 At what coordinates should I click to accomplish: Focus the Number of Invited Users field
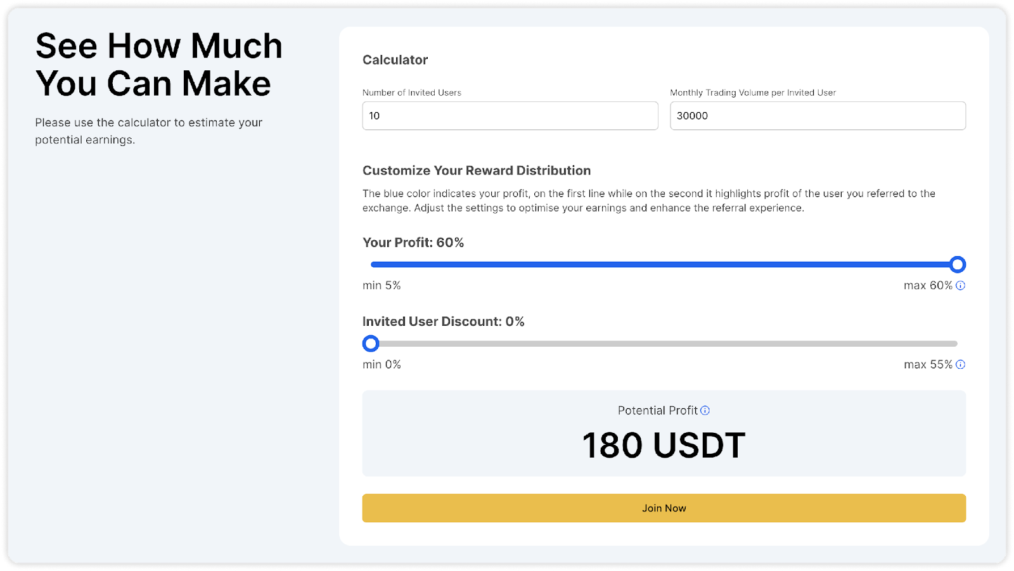click(x=510, y=116)
